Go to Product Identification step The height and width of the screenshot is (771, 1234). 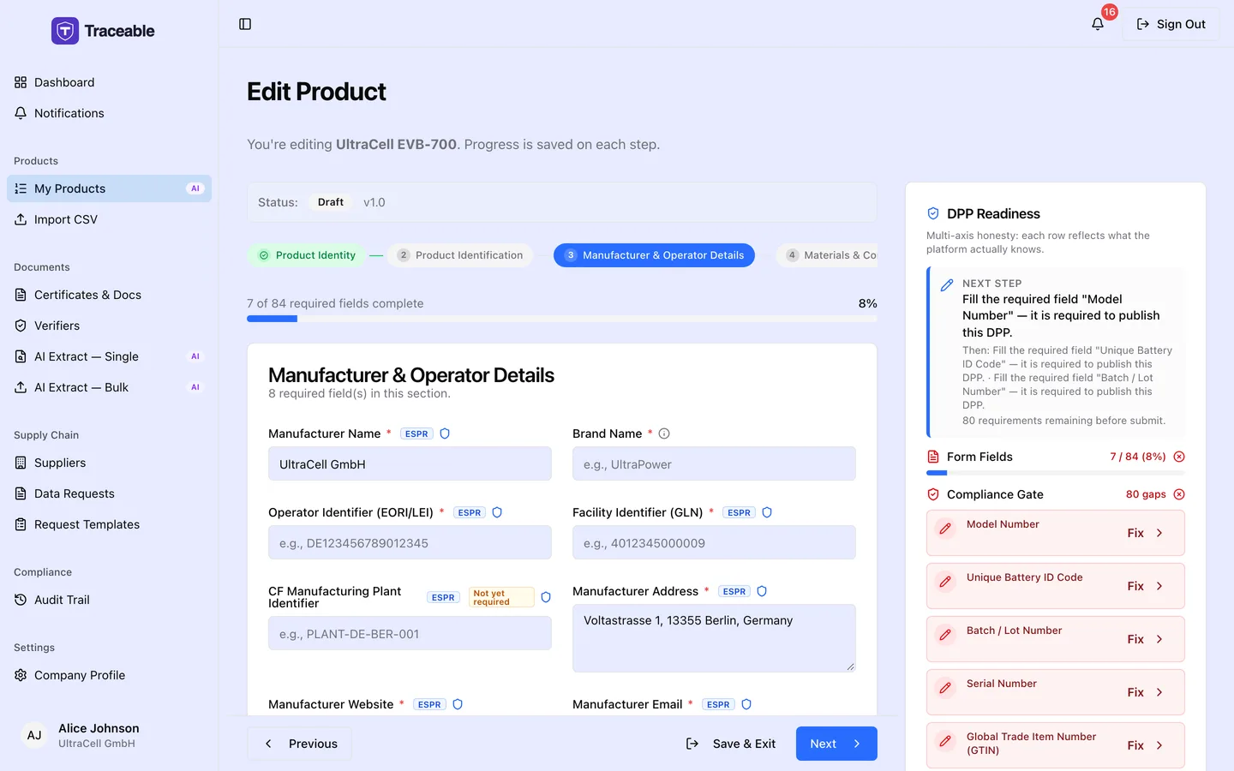click(460, 255)
